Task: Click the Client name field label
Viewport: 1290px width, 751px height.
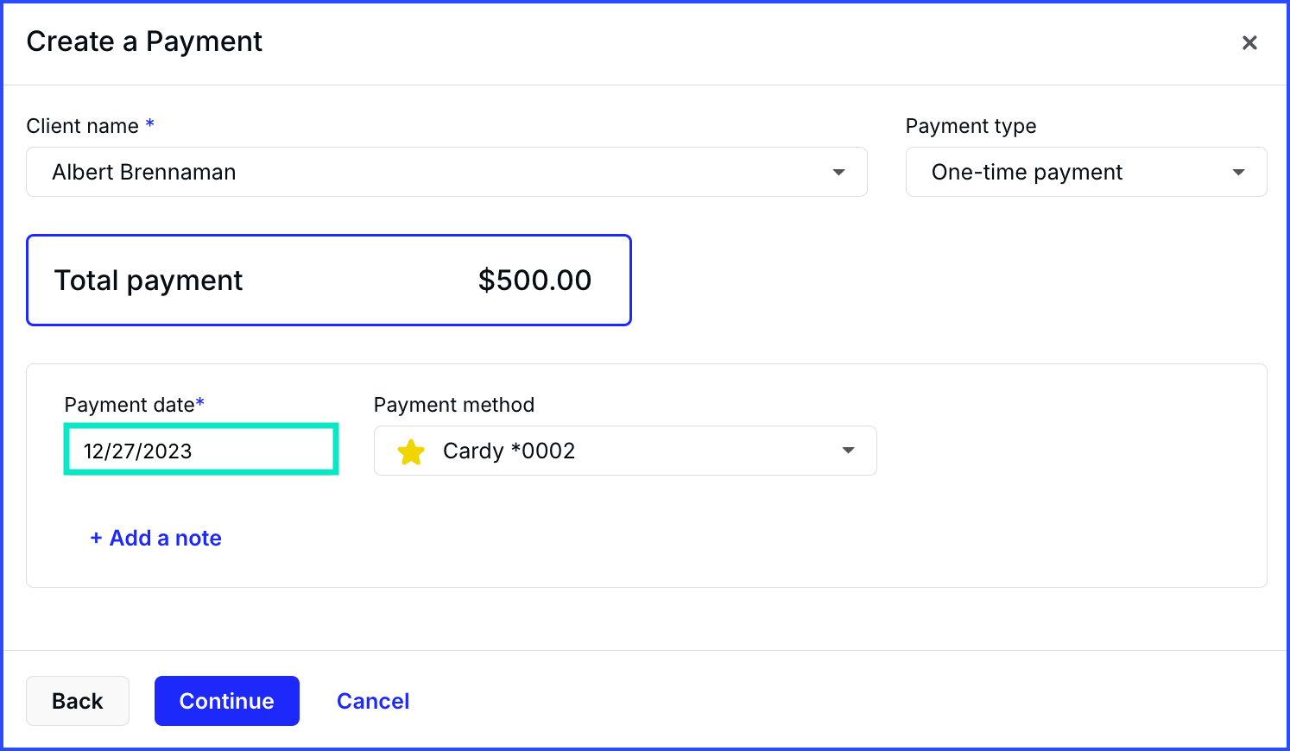Action: (82, 126)
